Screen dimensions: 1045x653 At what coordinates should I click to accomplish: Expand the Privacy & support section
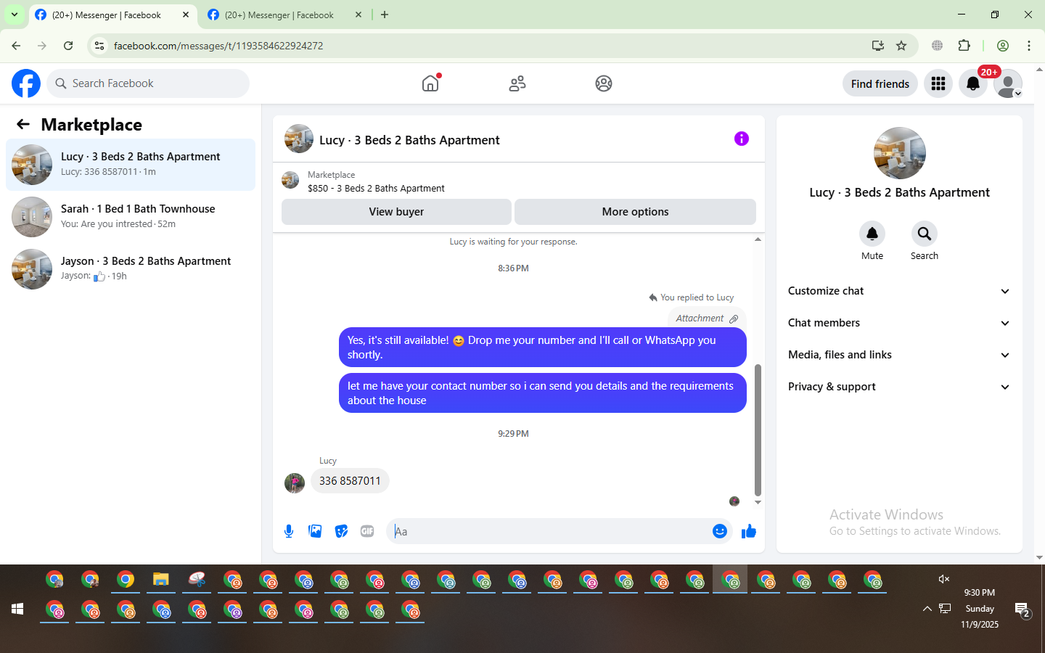click(x=899, y=387)
